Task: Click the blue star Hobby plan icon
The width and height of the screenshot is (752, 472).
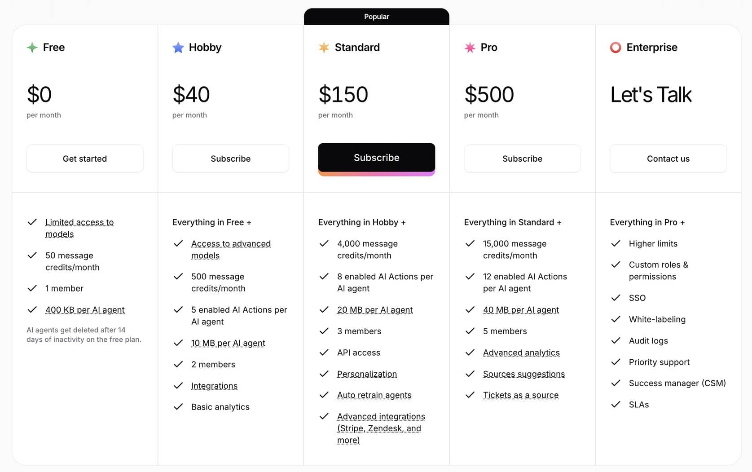Action: pyautogui.click(x=178, y=48)
